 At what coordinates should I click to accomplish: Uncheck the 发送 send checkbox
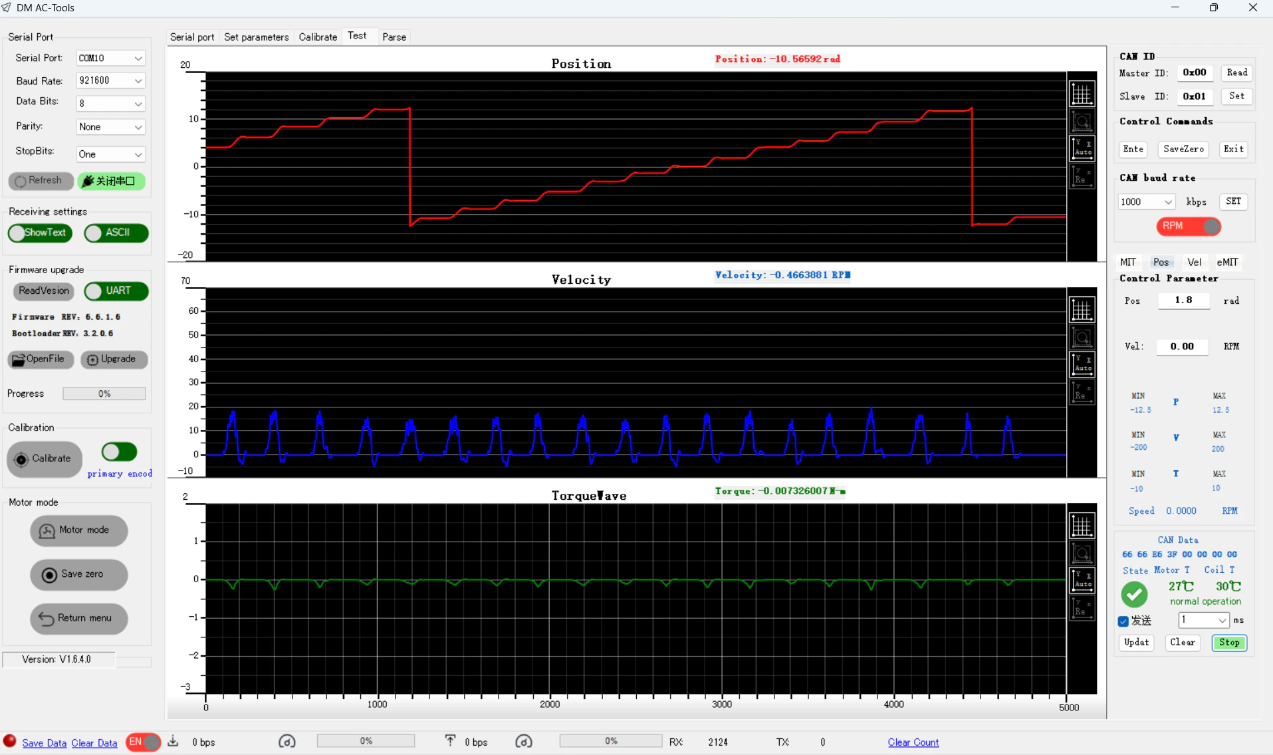coord(1123,621)
